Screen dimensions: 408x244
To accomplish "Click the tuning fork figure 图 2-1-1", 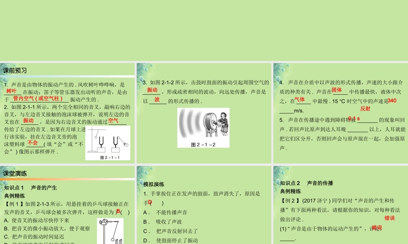I will (108, 143).
